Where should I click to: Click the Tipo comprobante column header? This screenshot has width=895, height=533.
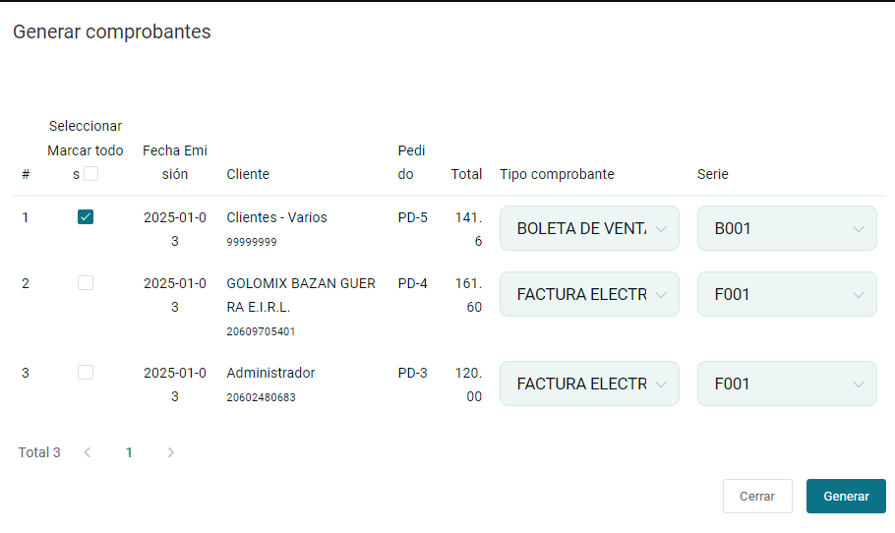point(557,174)
